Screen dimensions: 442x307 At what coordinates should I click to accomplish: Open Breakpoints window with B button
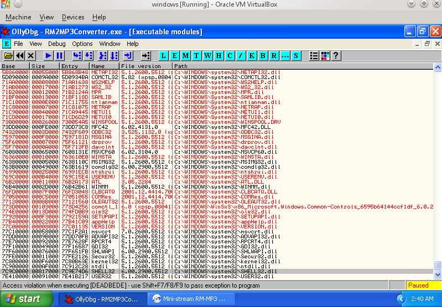coord(263,56)
